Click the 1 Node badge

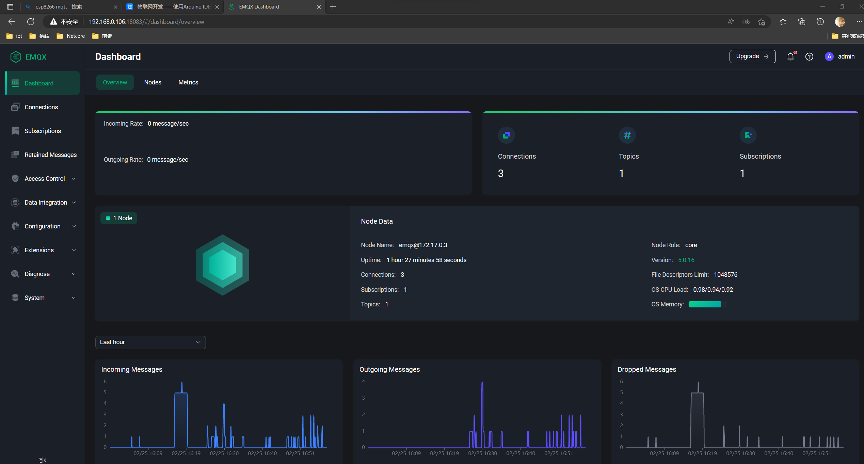tap(119, 218)
